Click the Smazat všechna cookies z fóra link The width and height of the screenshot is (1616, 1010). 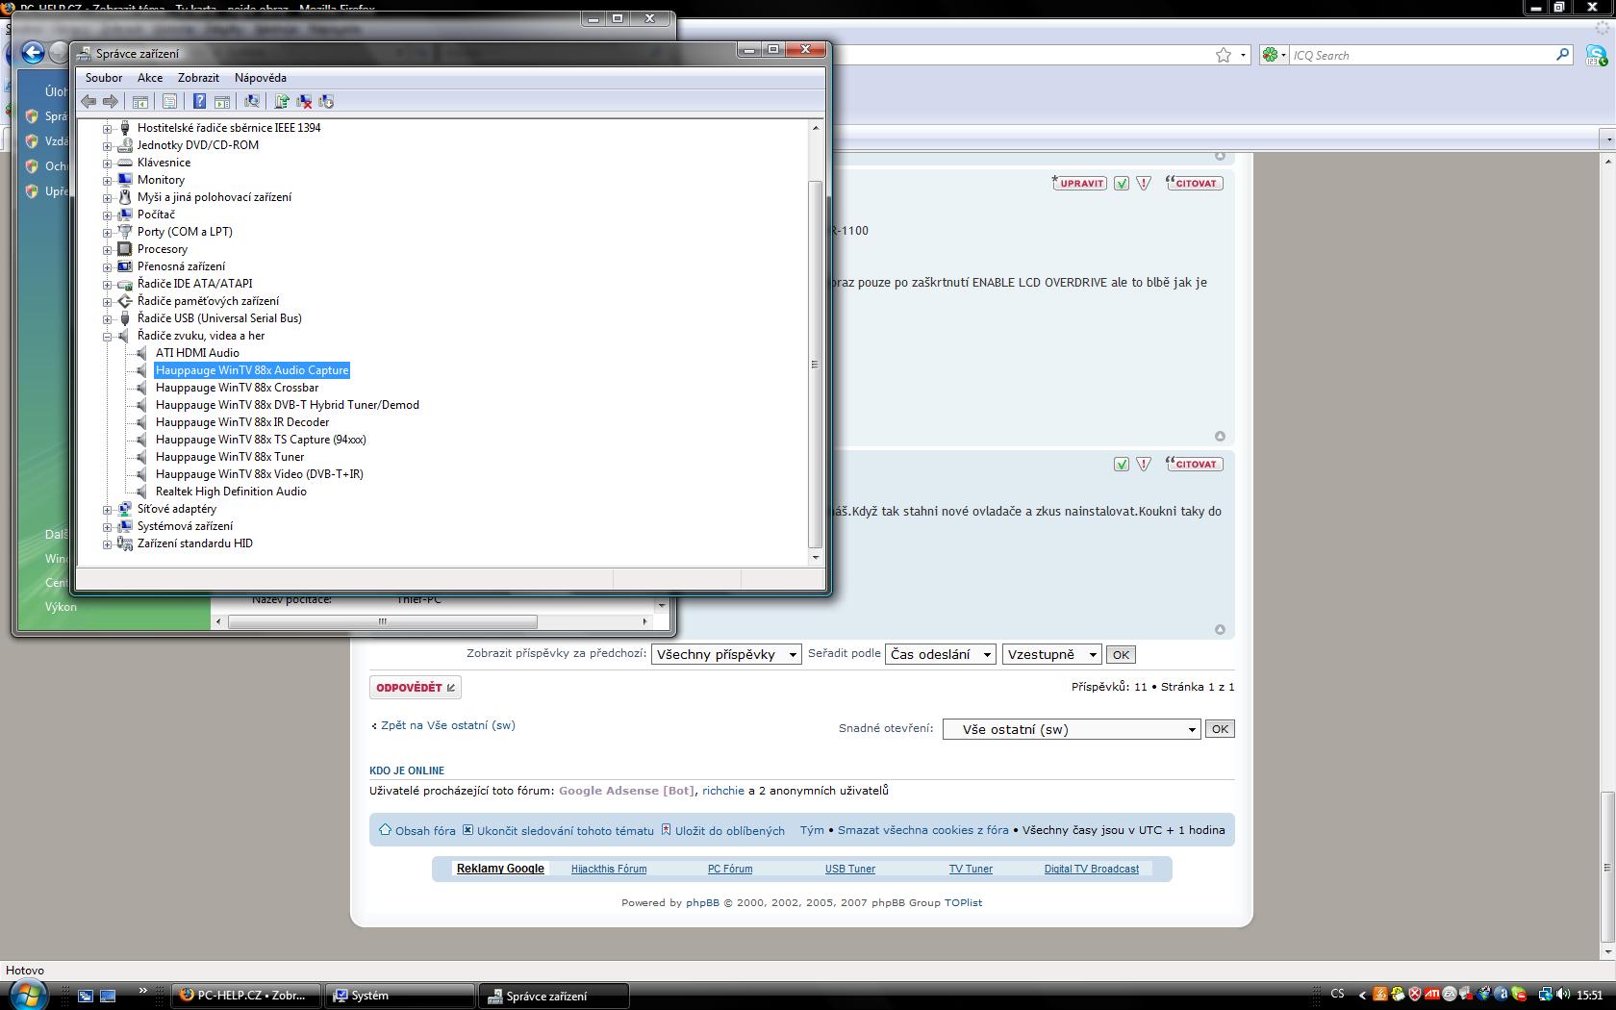click(923, 830)
